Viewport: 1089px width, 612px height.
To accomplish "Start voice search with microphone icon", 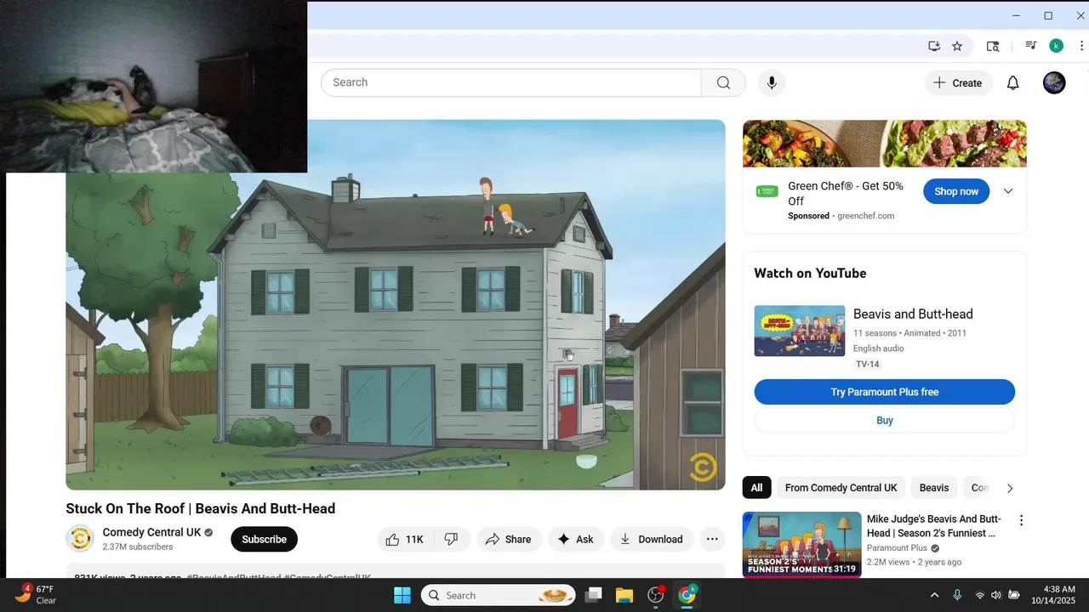I will pyautogui.click(x=772, y=82).
